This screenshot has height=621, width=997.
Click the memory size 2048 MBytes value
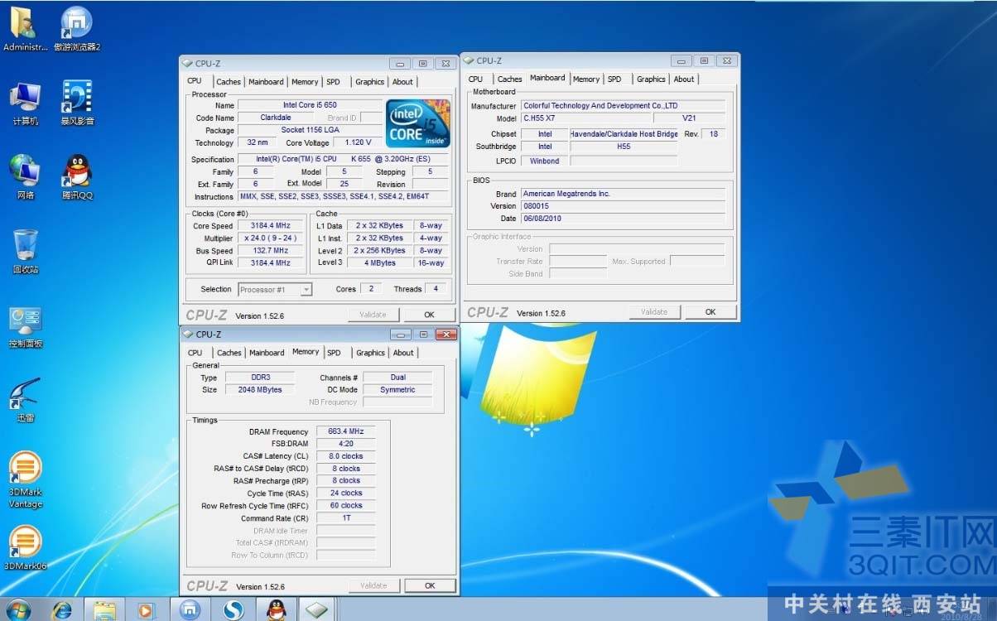pos(260,389)
